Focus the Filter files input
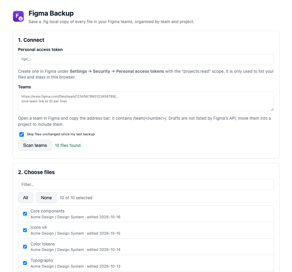 [x=146, y=184]
